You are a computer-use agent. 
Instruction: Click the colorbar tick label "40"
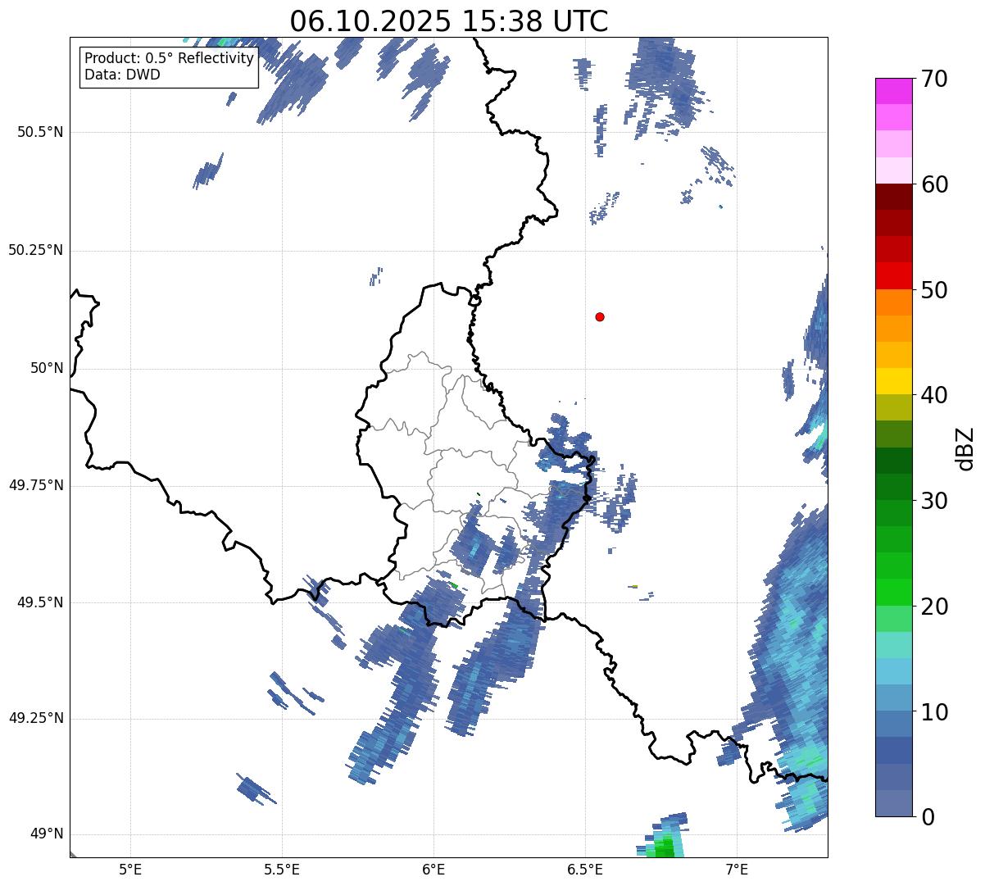coord(934,395)
